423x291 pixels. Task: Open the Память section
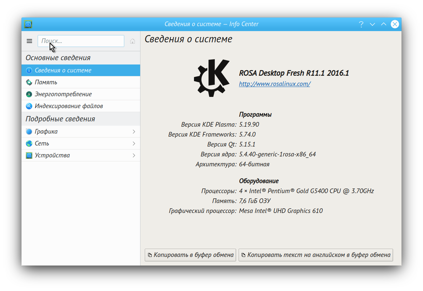pyautogui.click(x=81, y=82)
